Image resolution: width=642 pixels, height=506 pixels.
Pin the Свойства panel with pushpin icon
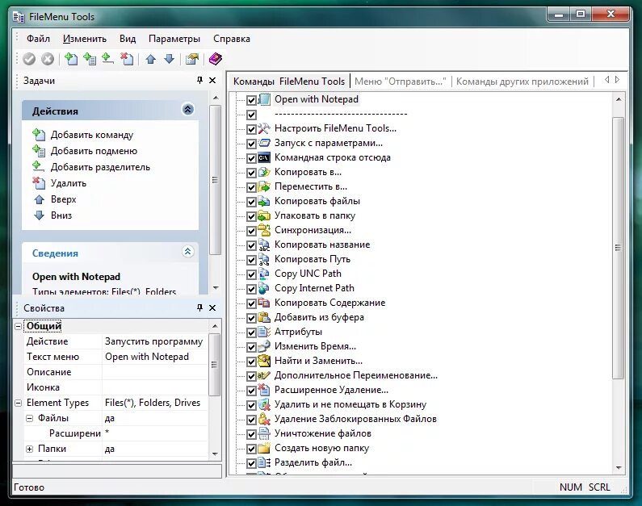click(x=199, y=307)
